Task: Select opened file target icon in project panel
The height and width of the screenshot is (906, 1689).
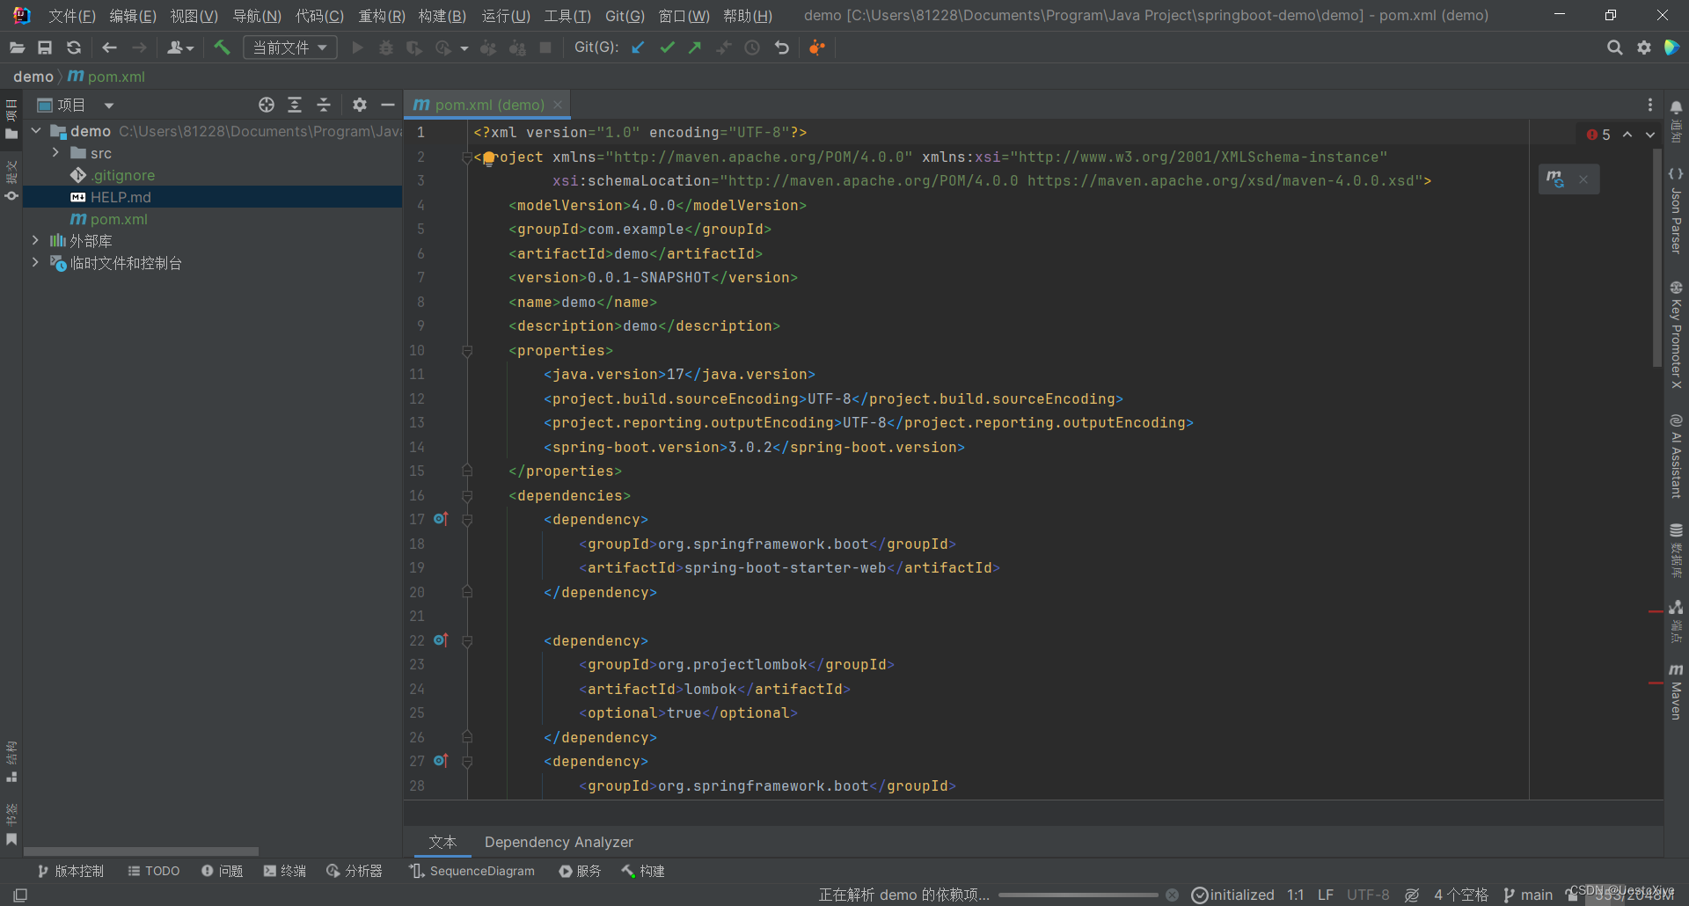Action: 267,105
